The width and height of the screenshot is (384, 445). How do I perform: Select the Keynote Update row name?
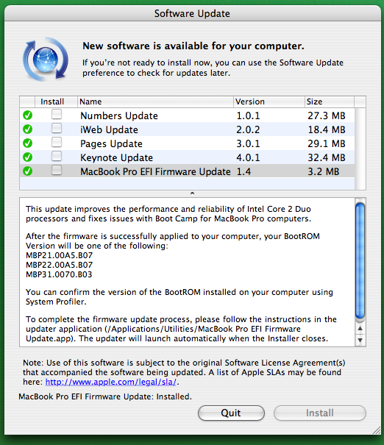pyautogui.click(x=116, y=158)
